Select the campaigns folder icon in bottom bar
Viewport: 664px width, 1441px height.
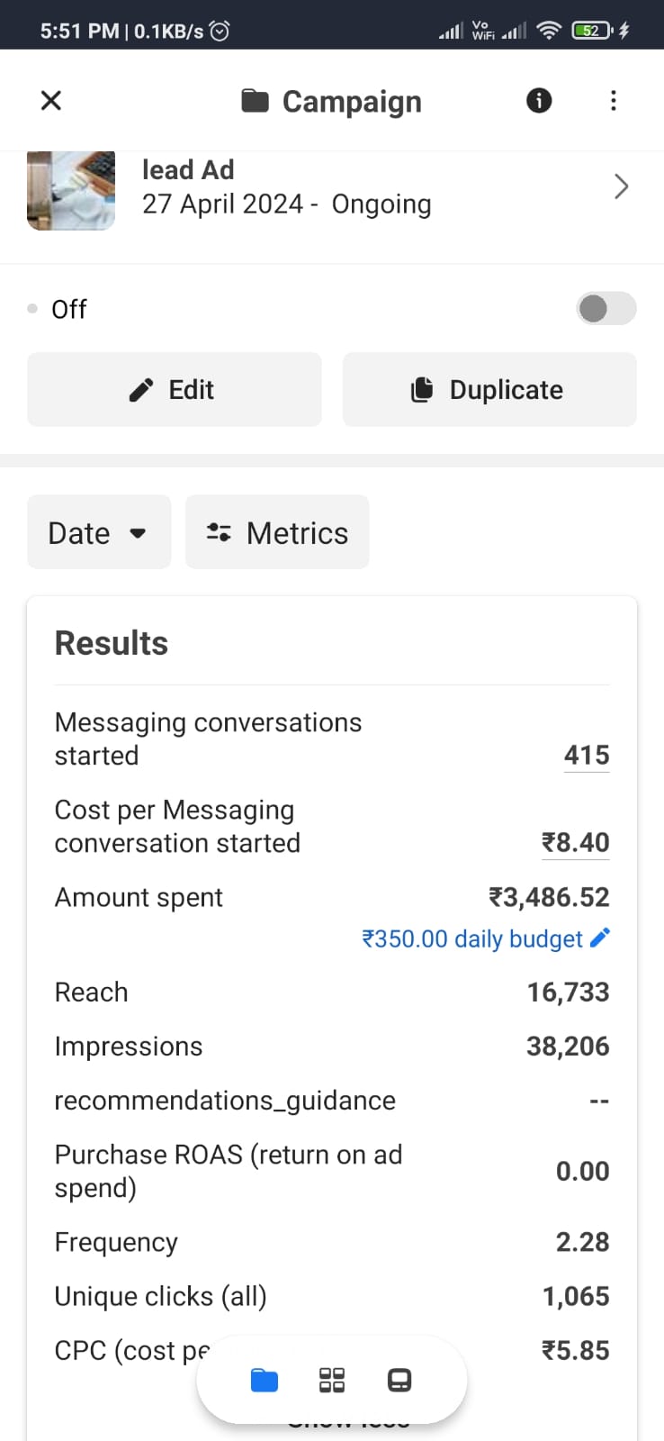click(264, 1380)
